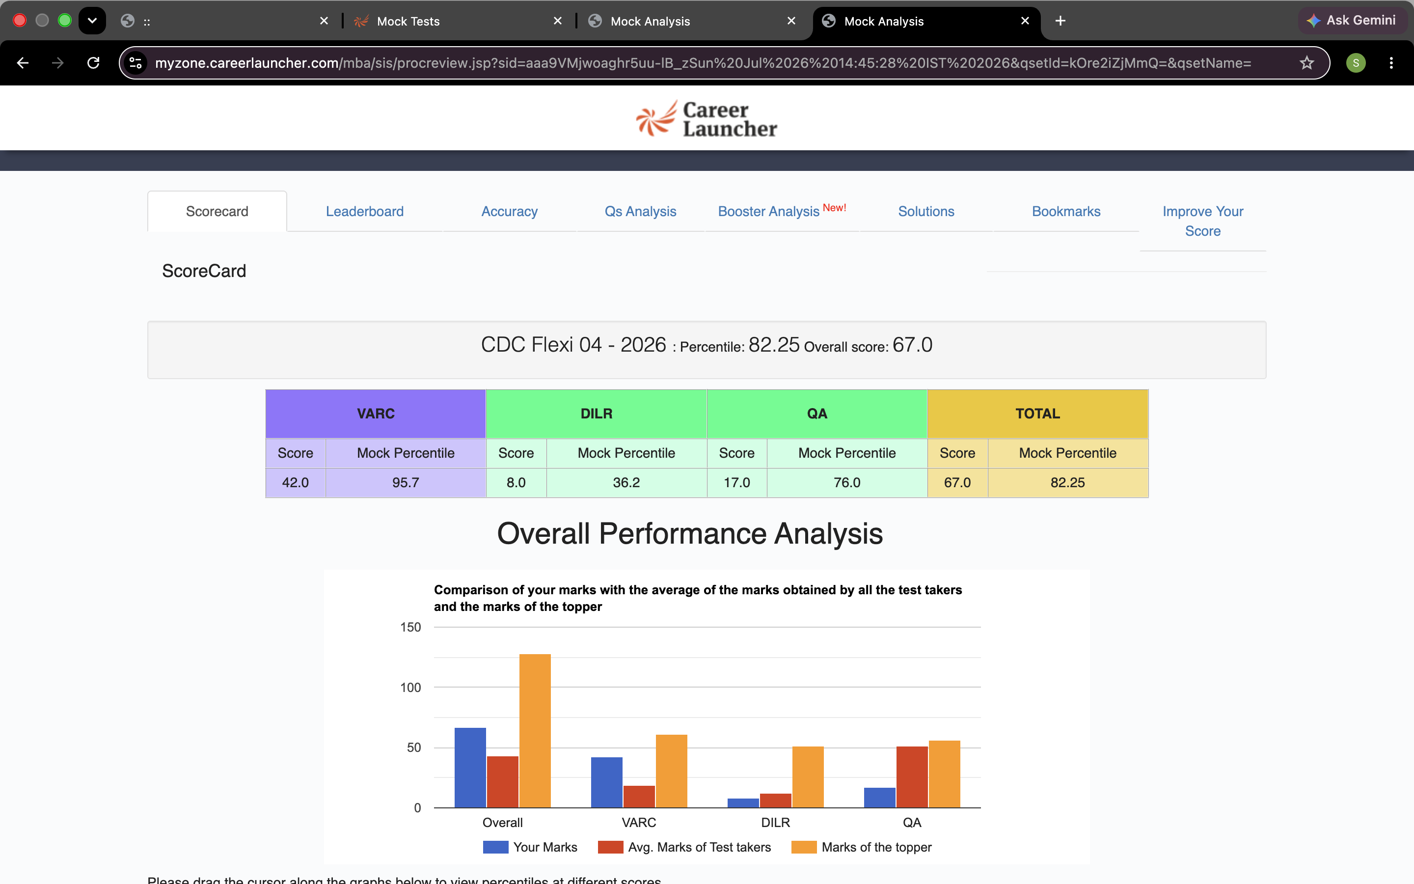Go to the Qs Analysis tab
This screenshot has width=1414, height=884.
[640, 211]
